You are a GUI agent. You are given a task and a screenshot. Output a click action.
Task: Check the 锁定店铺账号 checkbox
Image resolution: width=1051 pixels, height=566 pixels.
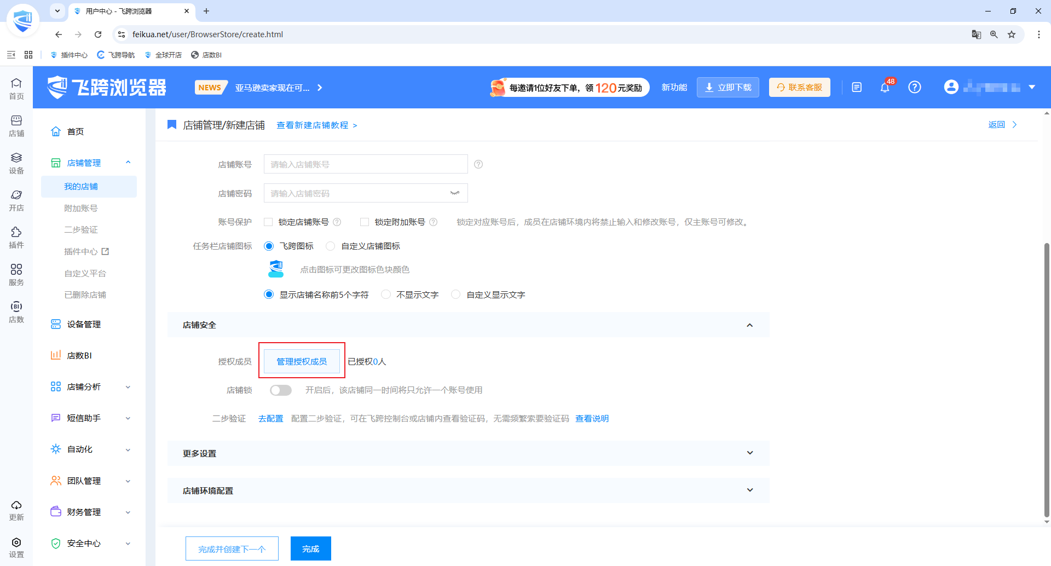pos(268,222)
